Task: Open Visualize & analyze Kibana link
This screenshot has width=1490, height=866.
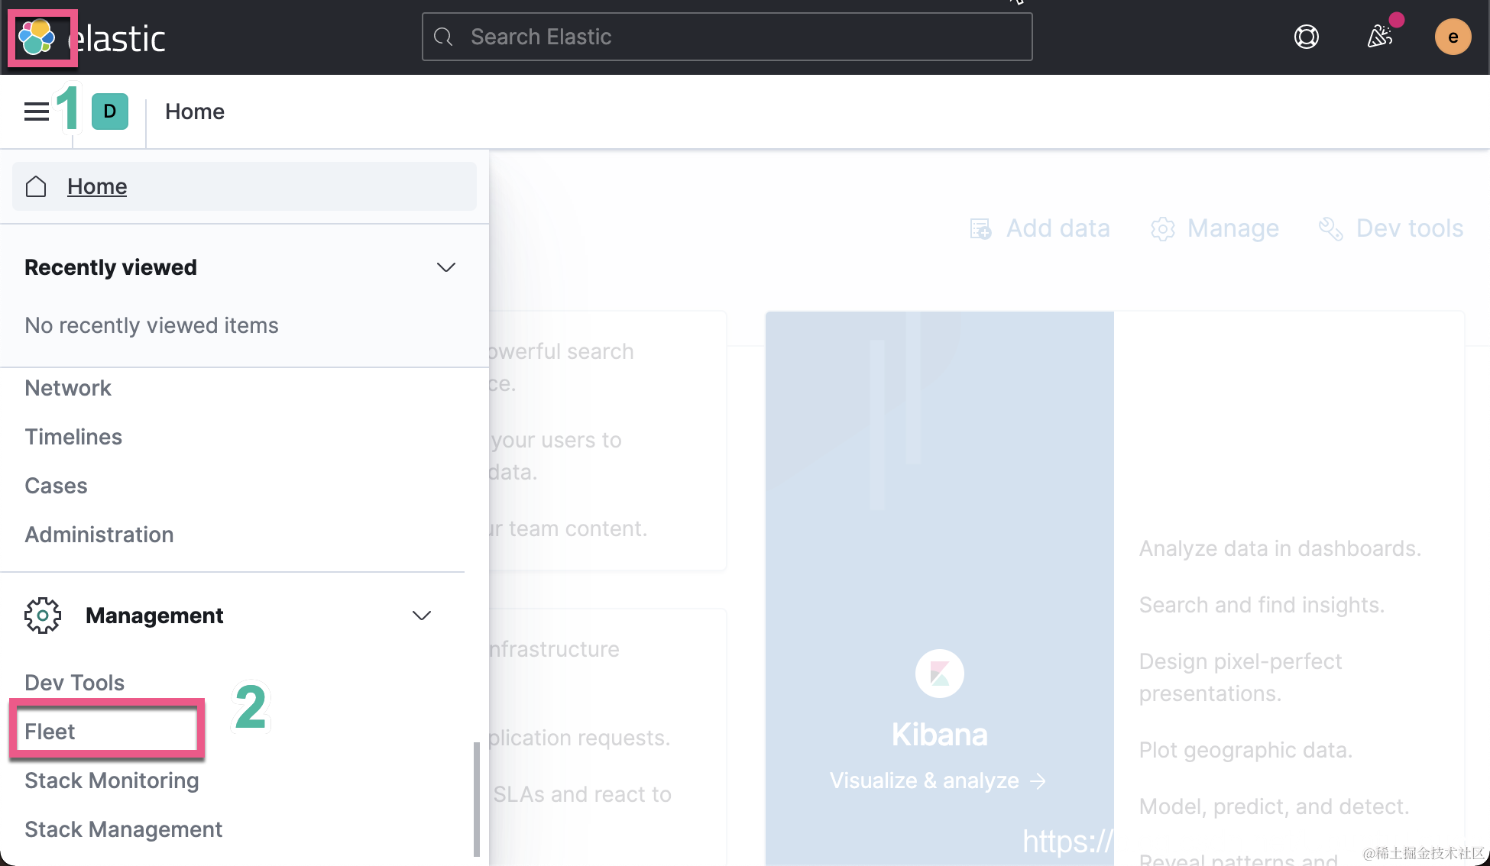Action: click(x=938, y=780)
